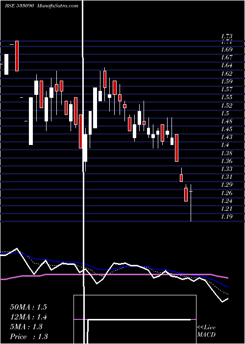
Task: Click the 1.57 price axis label
Action: (226, 89)
